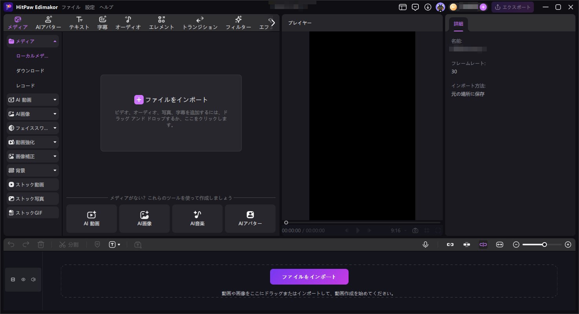Expand the text tool dropdown arrow
579x314 pixels.
(x=120, y=245)
